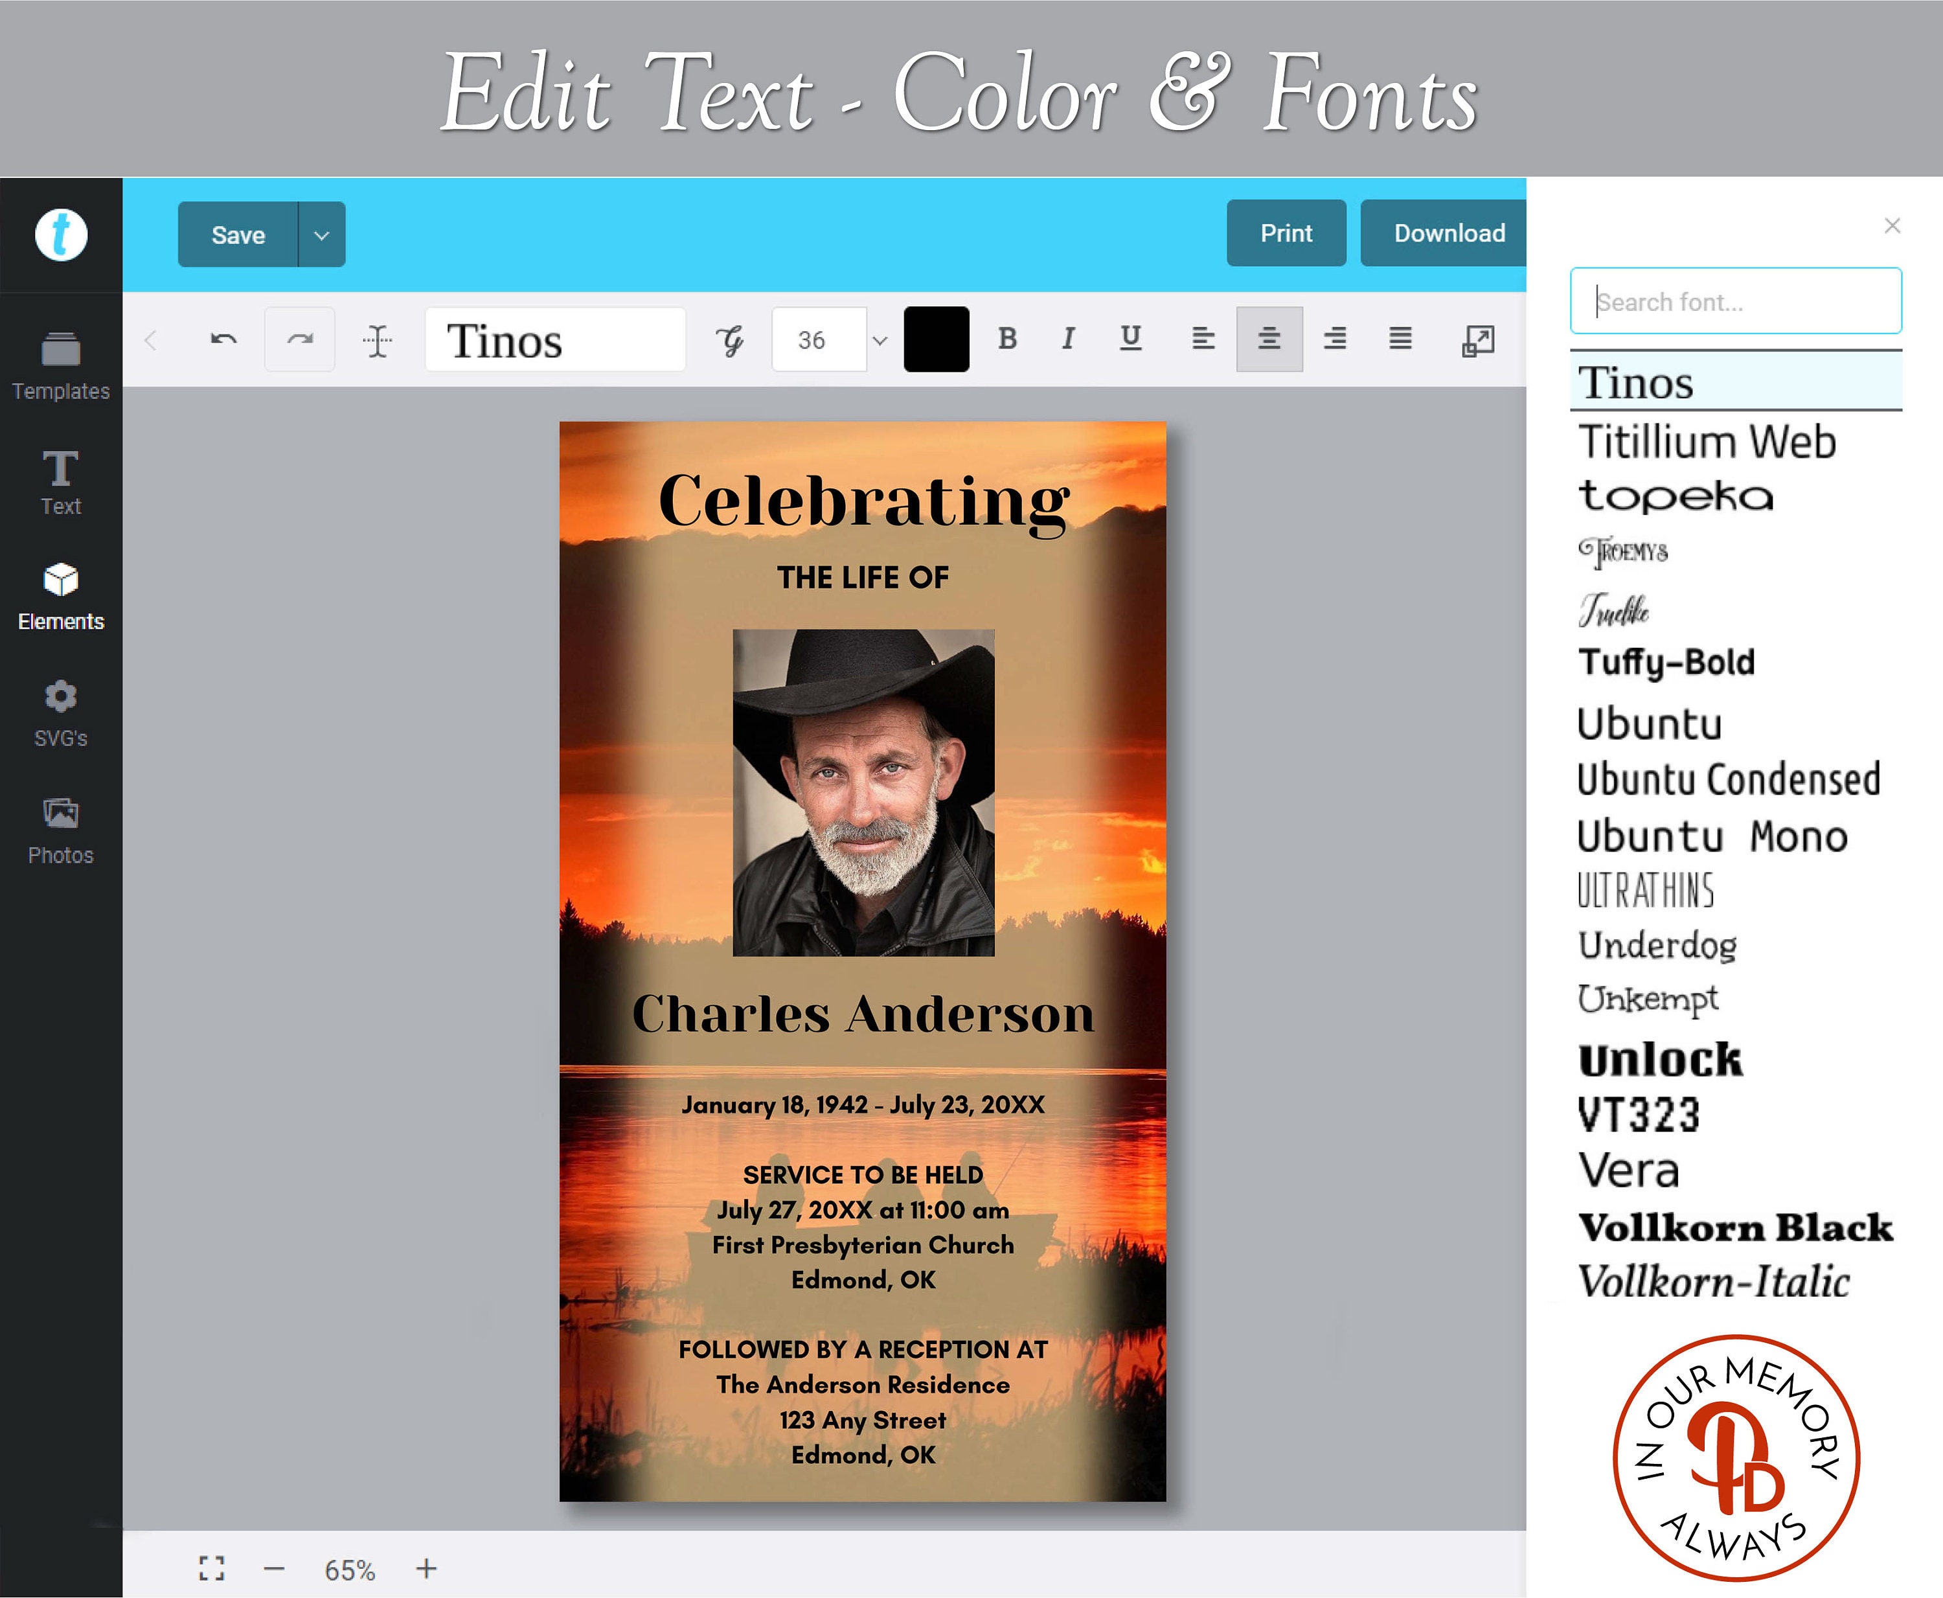Align text left
Screen dimensions: 1943x1598
pyautogui.click(x=1203, y=339)
